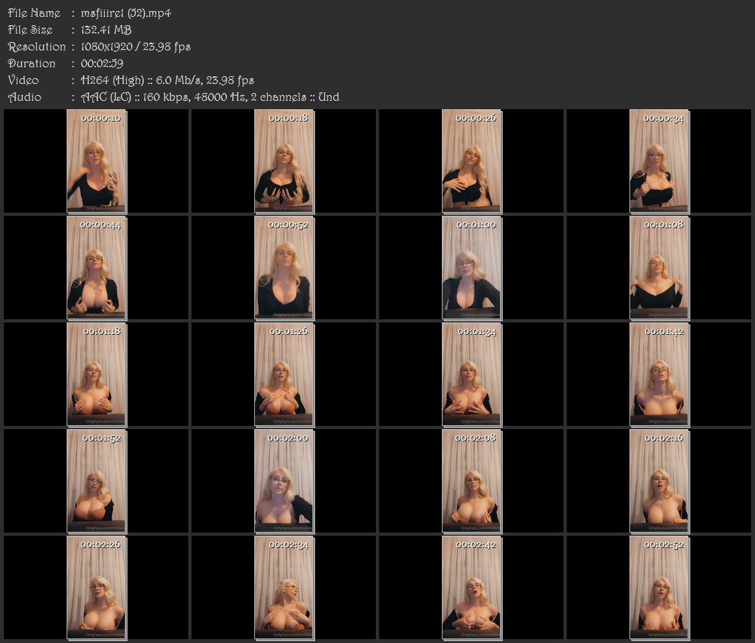
Task: Click the thumbnail marked 00:02:08
Action: pos(472,481)
